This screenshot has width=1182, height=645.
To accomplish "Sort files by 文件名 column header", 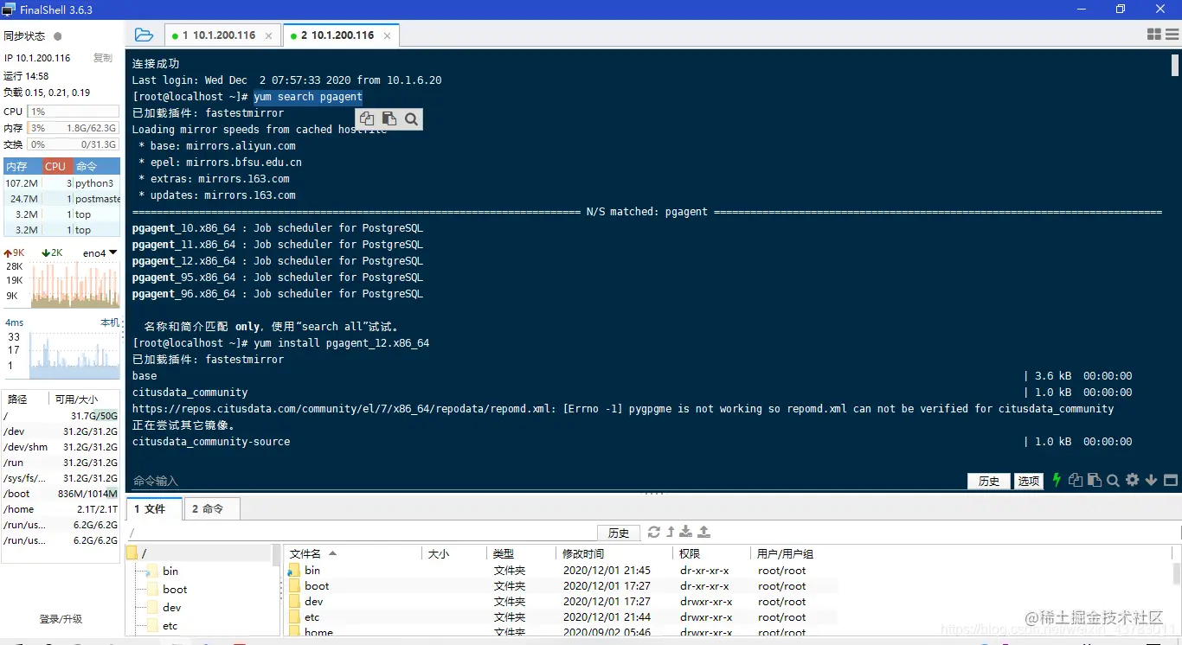I will [x=353, y=553].
